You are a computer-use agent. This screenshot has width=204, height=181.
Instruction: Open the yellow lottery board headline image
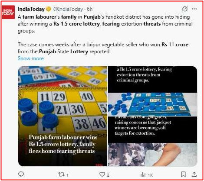[63, 116]
